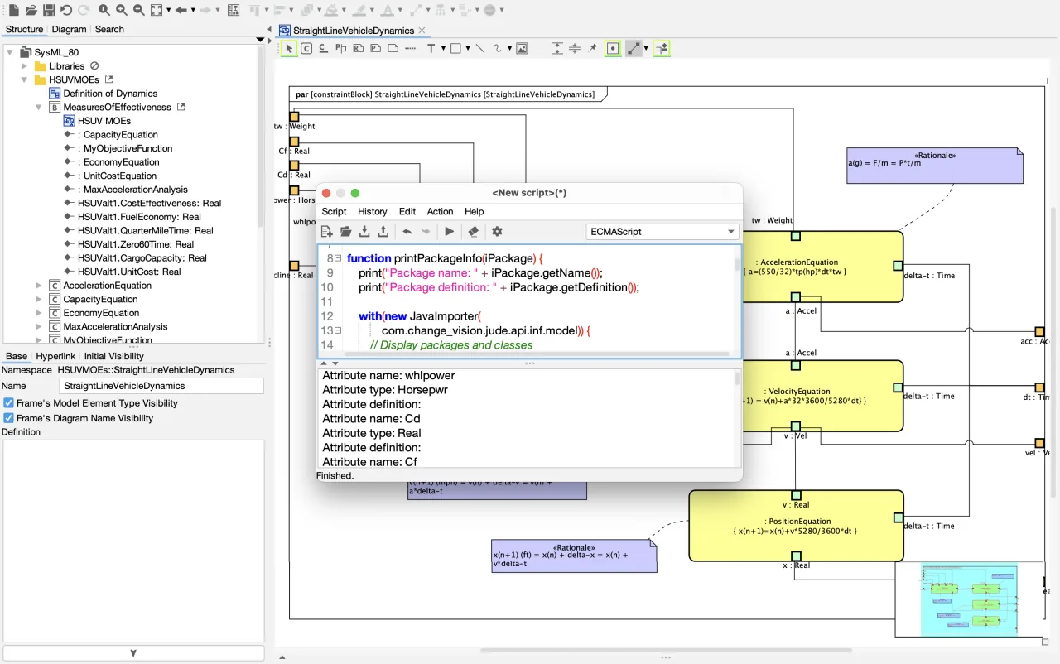Close the StraightLineVehicleDynamics diagram tab
1060x664 pixels.
tap(422, 31)
